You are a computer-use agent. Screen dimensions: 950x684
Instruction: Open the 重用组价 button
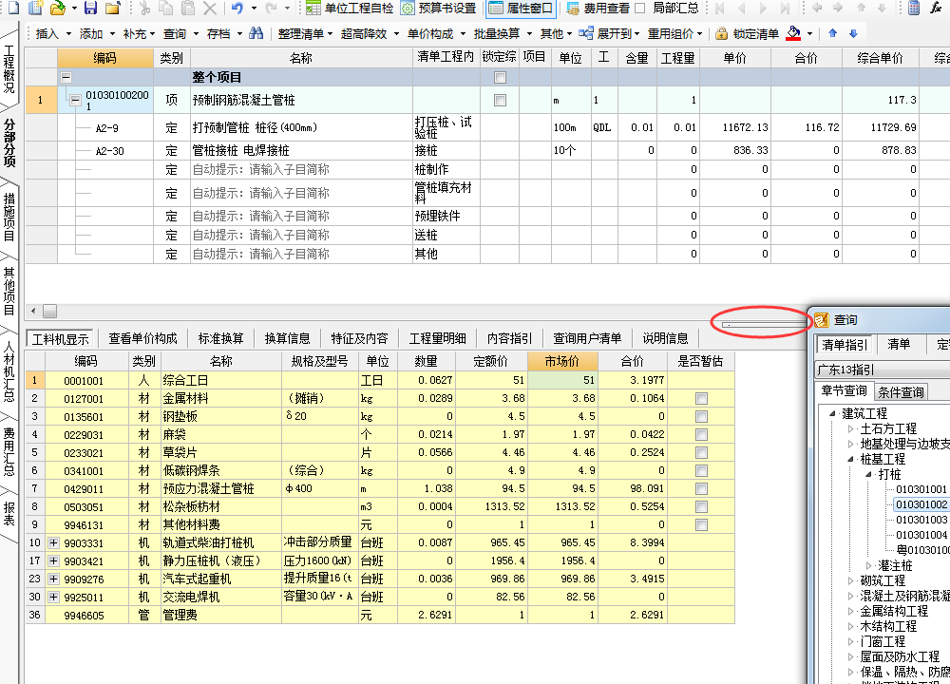[674, 34]
